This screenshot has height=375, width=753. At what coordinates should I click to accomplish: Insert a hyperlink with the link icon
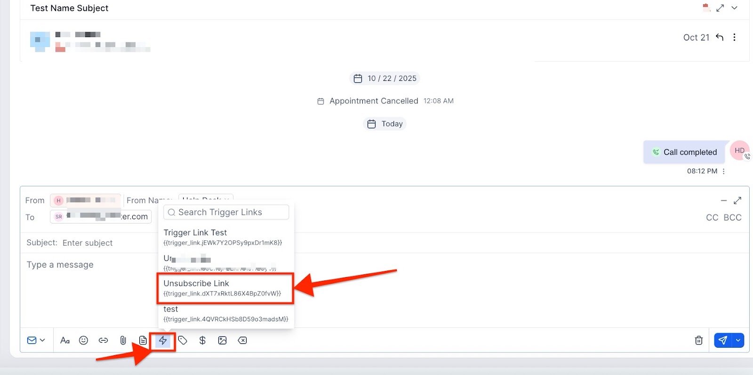pos(103,341)
